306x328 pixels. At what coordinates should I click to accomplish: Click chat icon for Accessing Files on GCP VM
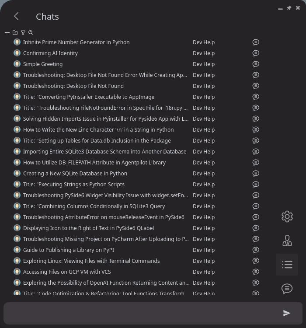[x=256, y=272]
